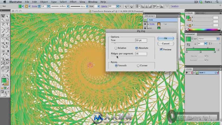Open Spotlight search in menu bar
This screenshot has height=125, width=222.
click(x=217, y=2)
